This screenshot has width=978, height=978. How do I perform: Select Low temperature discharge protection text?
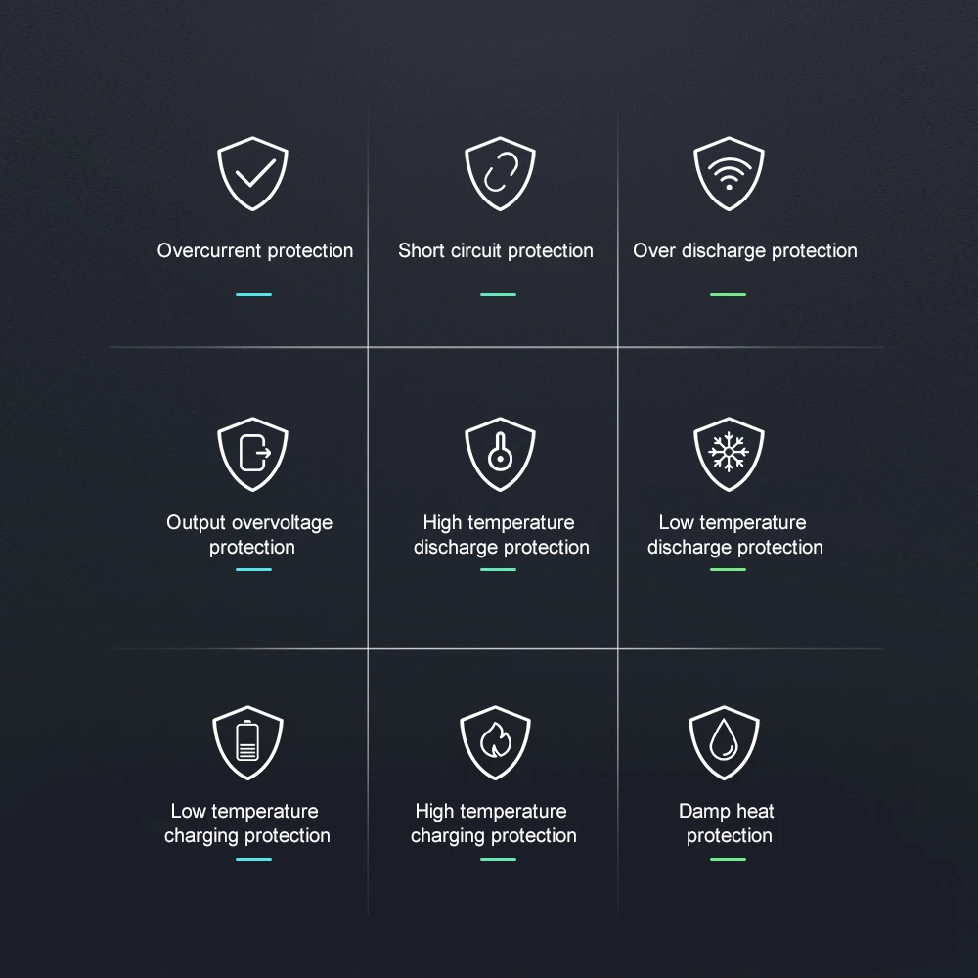click(734, 535)
